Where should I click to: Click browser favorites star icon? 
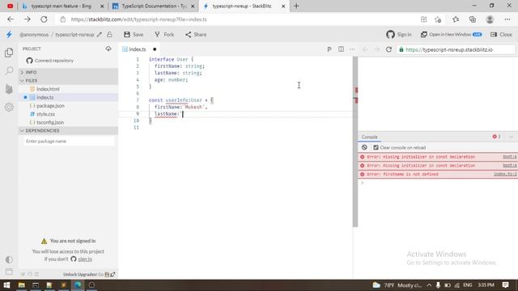click(x=456, y=19)
